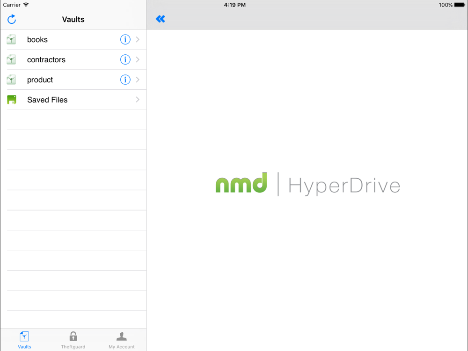Expand the product row chevron
The width and height of the screenshot is (468, 351).
(x=138, y=80)
